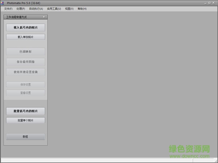Click the 载入括号内的照片 button
Viewport: 218px width, 163px height.
[x=25, y=27]
